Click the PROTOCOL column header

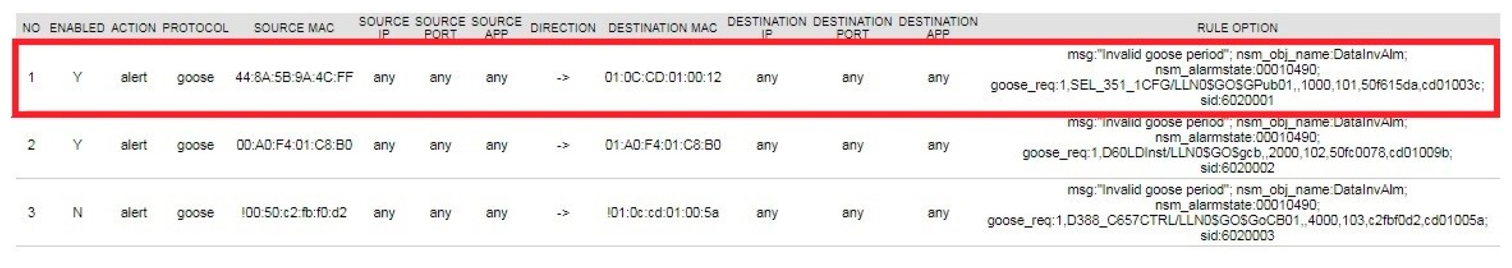click(195, 28)
